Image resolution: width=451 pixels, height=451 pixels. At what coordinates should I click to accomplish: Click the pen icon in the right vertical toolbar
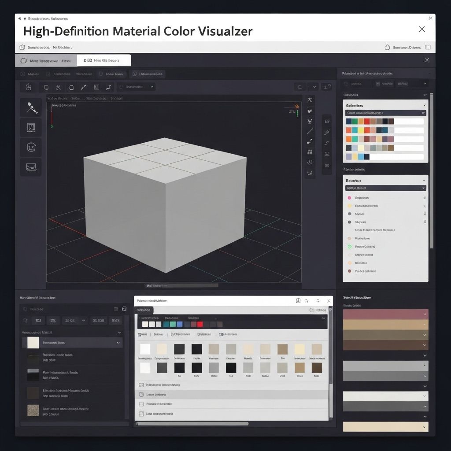click(x=327, y=143)
